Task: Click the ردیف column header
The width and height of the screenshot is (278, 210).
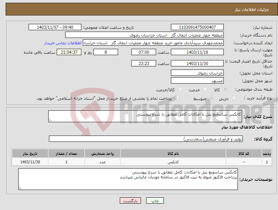Action: point(267,153)
